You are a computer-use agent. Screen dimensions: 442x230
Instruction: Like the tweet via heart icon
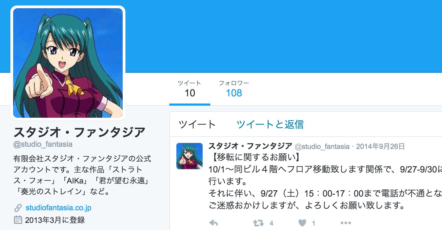(302, 223)
